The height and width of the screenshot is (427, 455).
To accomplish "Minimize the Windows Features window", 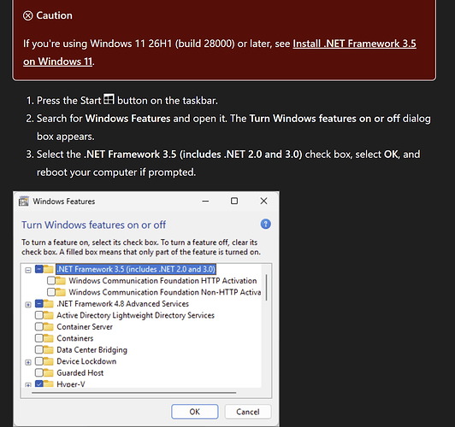I will (x=205, y=201).
